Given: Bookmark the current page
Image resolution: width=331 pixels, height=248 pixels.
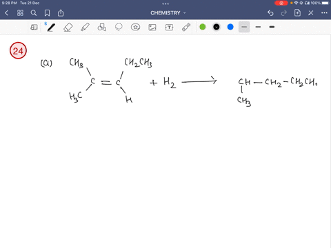Looking at the screenshot, I should [47, 13].
